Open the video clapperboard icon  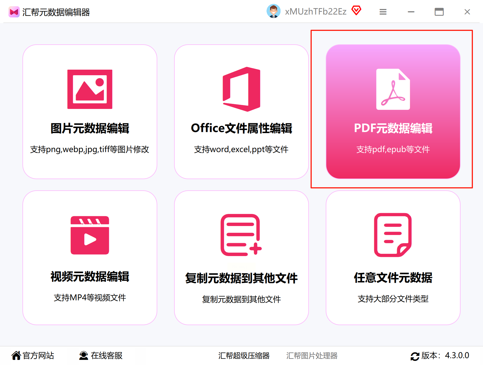90,235
